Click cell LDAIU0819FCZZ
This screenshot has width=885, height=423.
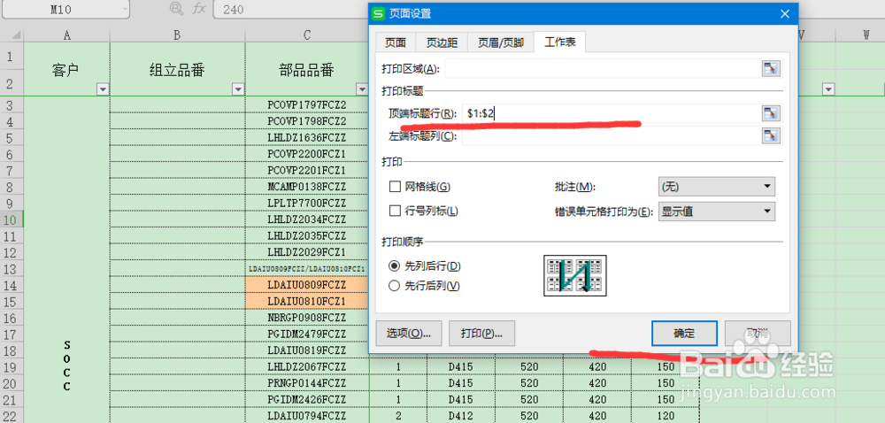307,350
